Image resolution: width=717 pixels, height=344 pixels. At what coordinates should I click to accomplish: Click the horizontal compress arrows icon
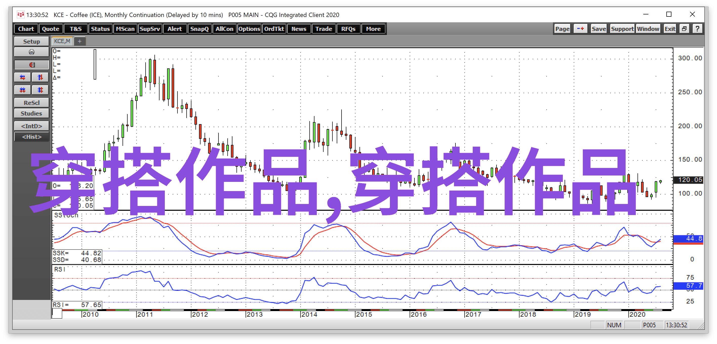[23, 90]
